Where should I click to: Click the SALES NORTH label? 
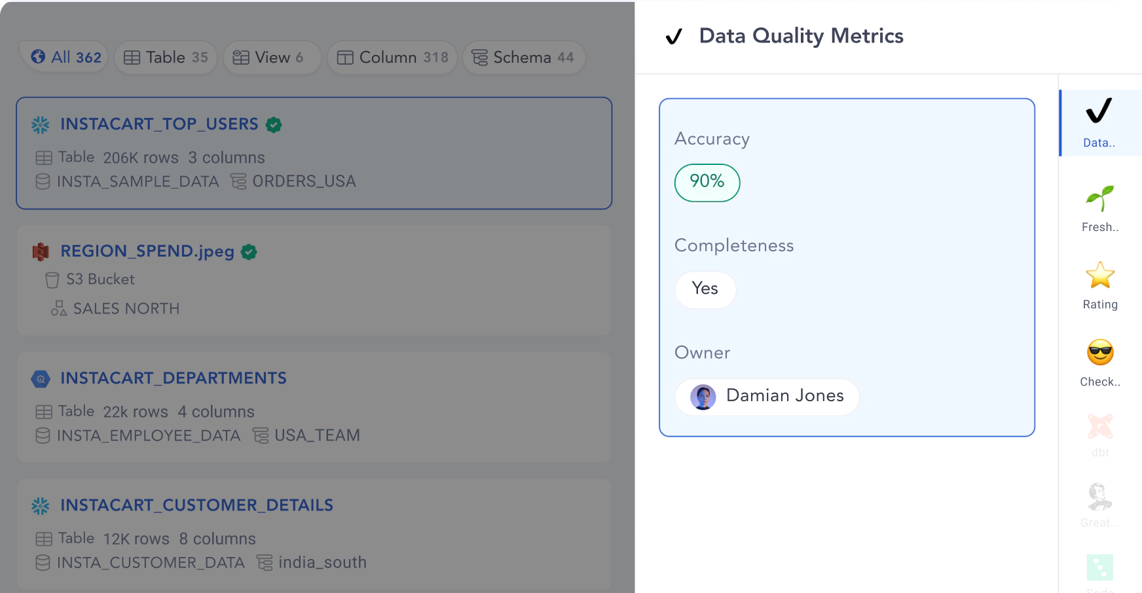(126, 308)
